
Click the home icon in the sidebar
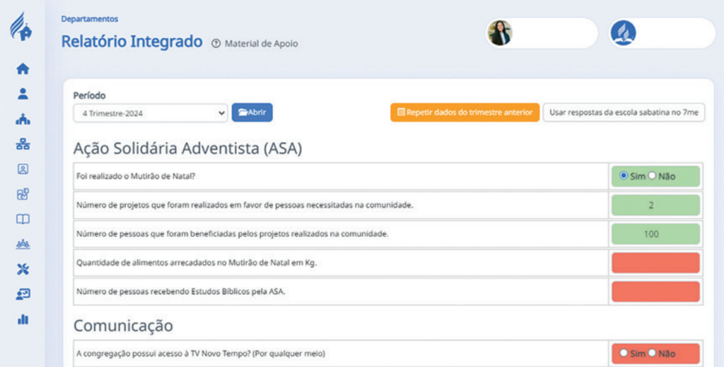point(23,68)
